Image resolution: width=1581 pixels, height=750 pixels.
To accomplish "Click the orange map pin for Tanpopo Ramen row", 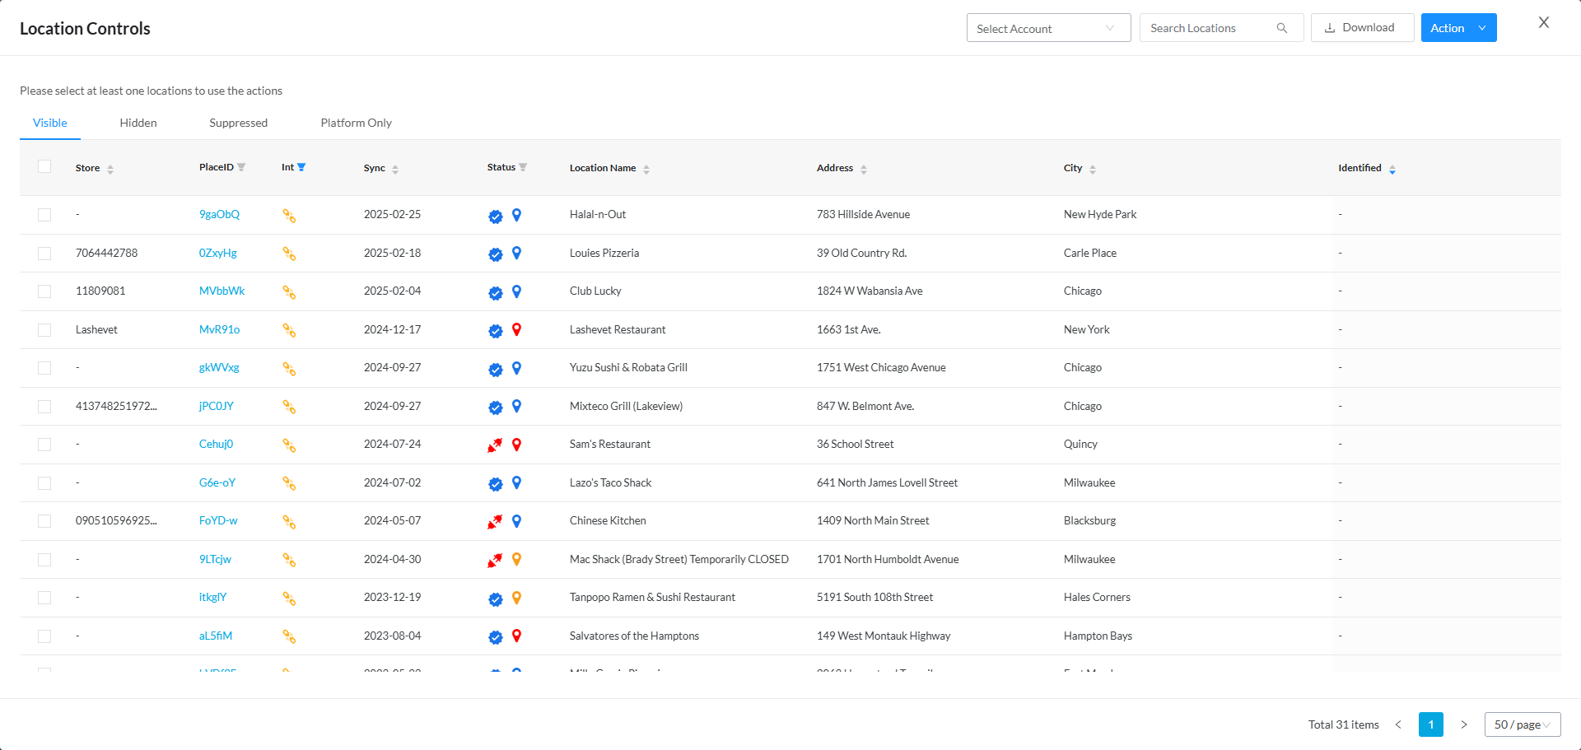I will (x=517, y=599).
